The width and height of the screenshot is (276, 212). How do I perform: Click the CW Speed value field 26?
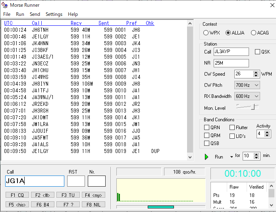[x=244, y=74]
